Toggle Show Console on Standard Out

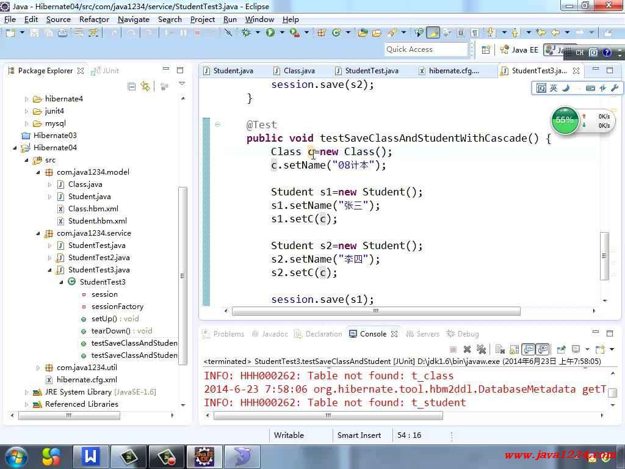528,350
